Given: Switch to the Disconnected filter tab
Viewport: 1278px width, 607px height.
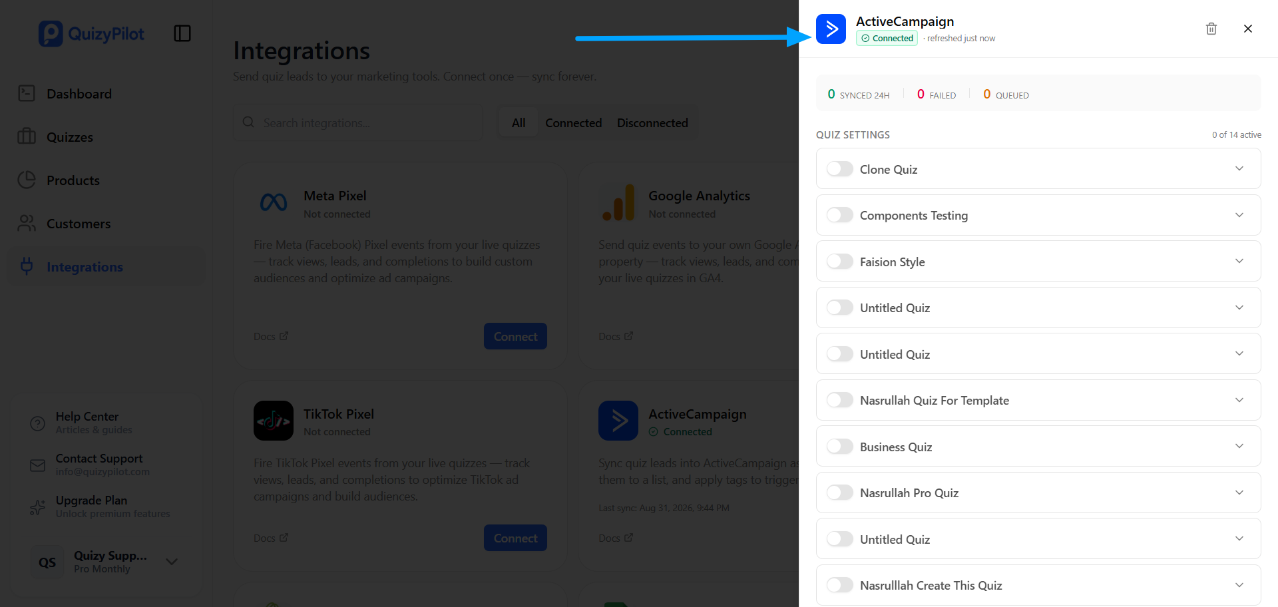Looking at the screenshot, I should pyautogui.click(x=652, y=123).
